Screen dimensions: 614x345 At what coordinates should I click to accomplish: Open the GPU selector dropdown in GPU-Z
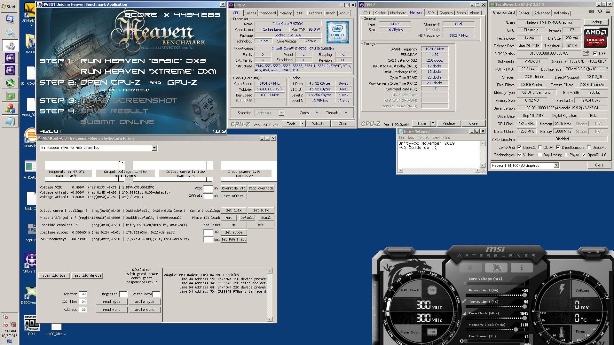pos(556,165)
